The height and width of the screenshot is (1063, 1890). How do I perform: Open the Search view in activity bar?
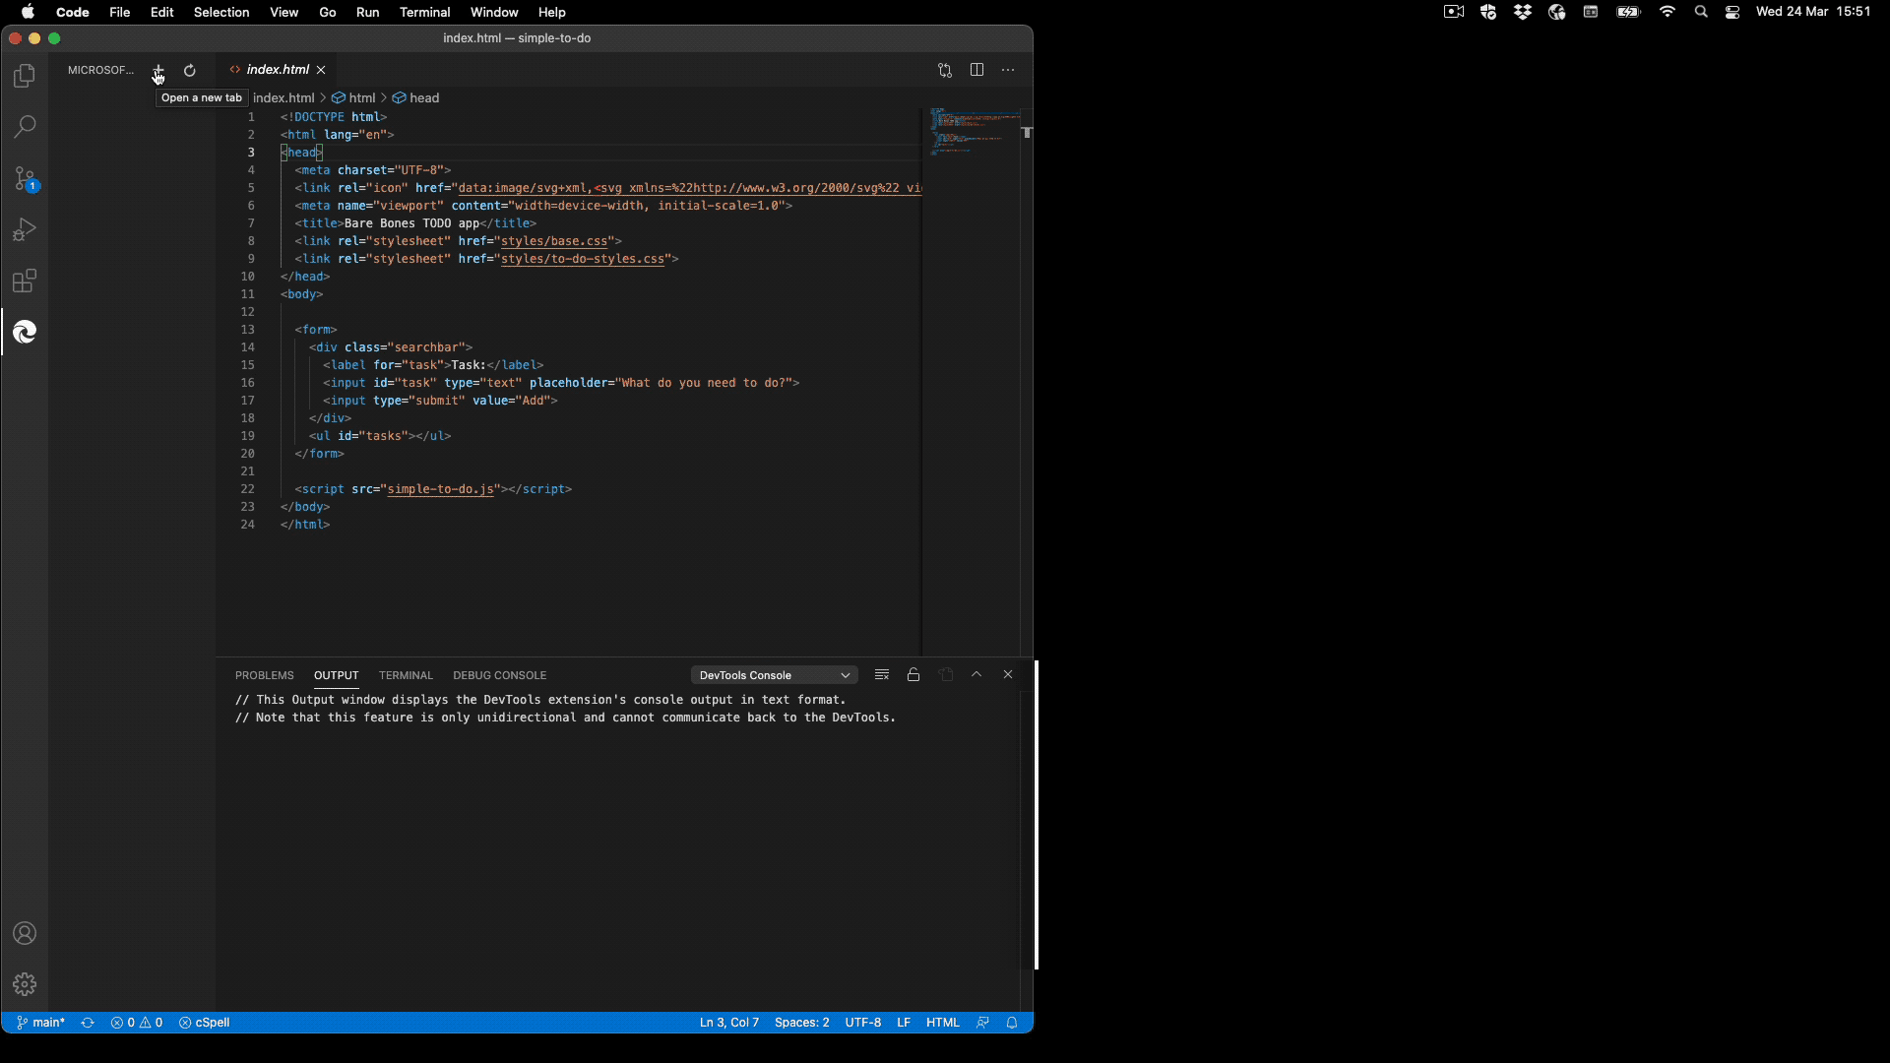click(25, 127)
